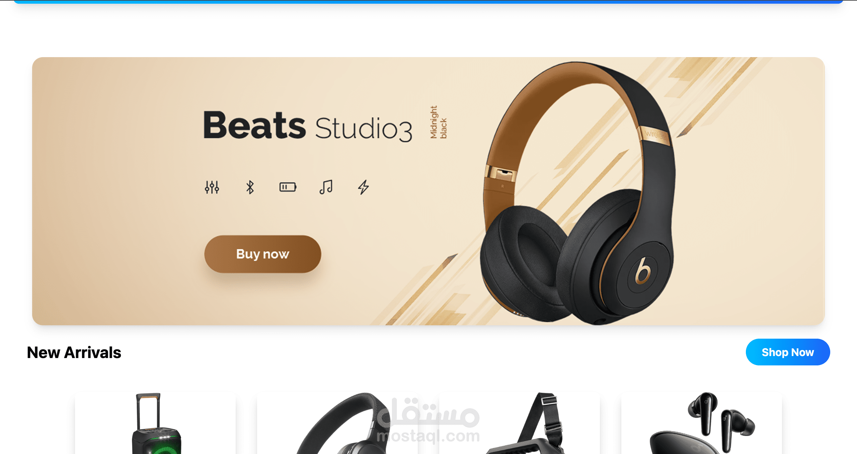Click the music note icon
This screenshot has width=857, height=454.
coord(326,187)
